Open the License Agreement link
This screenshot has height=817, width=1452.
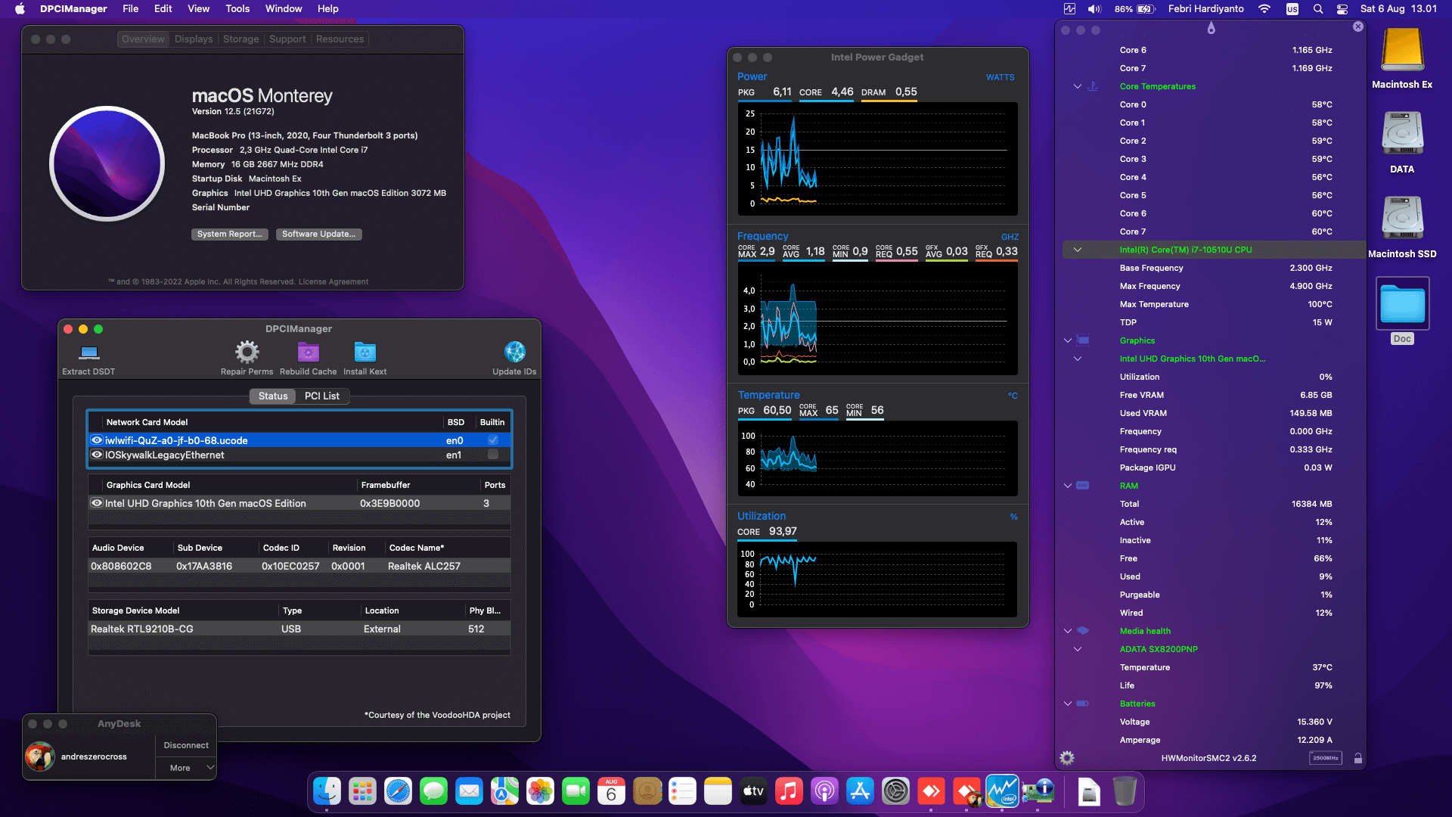click(334, 282)
